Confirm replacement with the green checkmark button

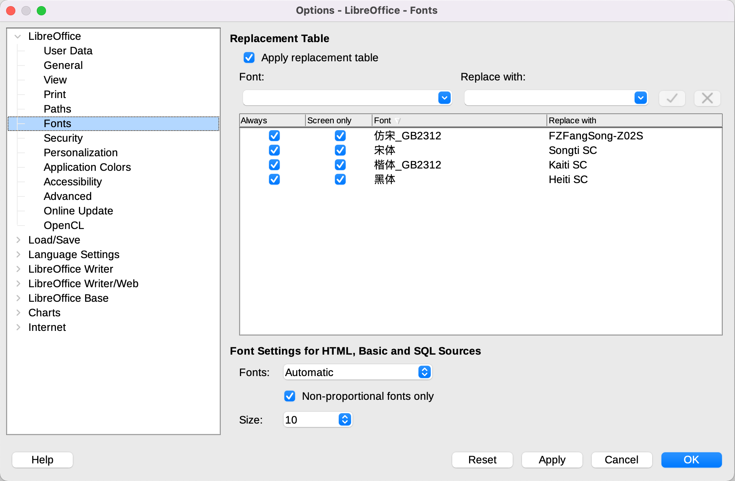671,98
